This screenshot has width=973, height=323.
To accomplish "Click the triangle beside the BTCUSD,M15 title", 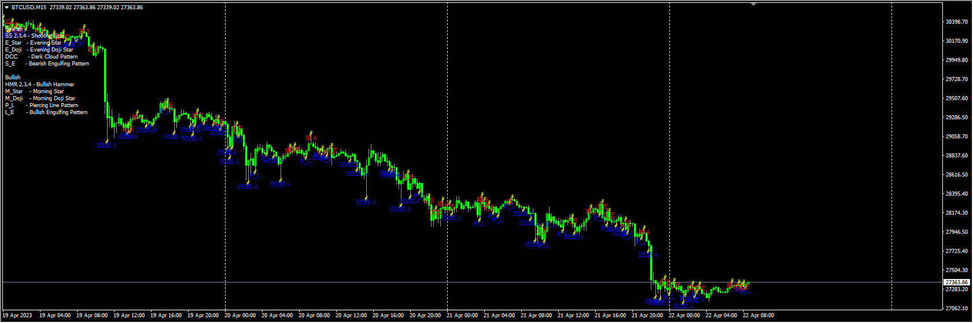I will coord(6,8).
